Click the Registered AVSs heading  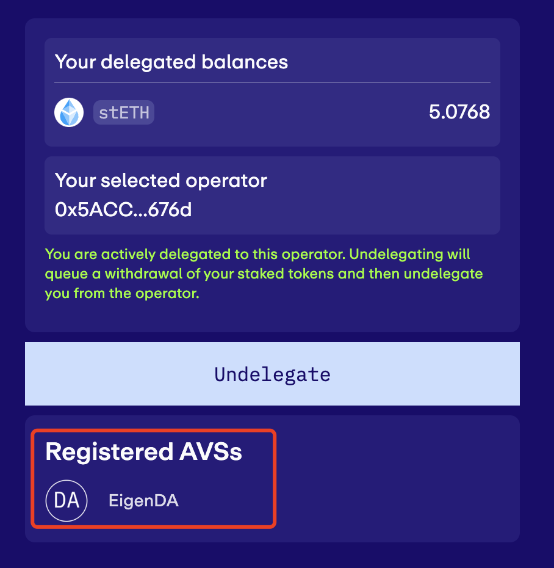tap(143, 452)
